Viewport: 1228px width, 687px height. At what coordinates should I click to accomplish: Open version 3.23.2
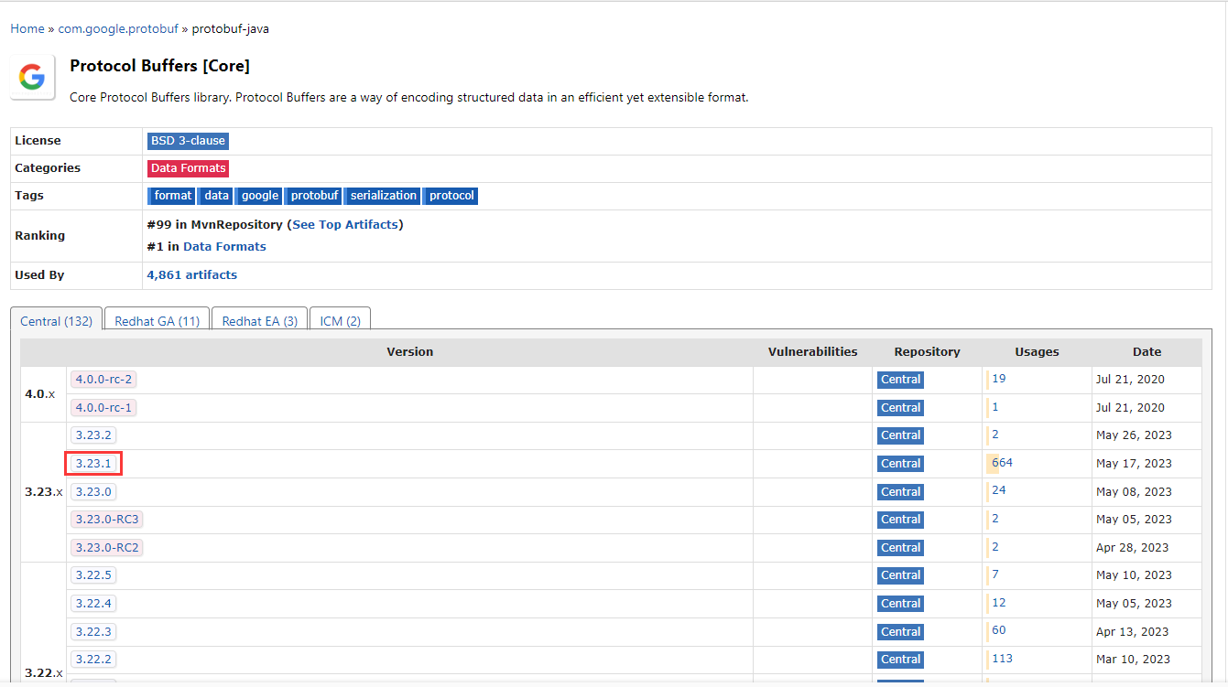point(94,435)
